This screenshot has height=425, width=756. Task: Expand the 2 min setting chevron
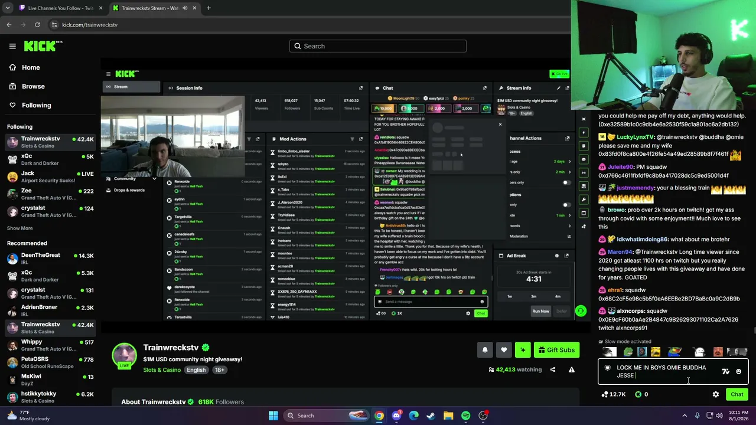coord(569,172)
